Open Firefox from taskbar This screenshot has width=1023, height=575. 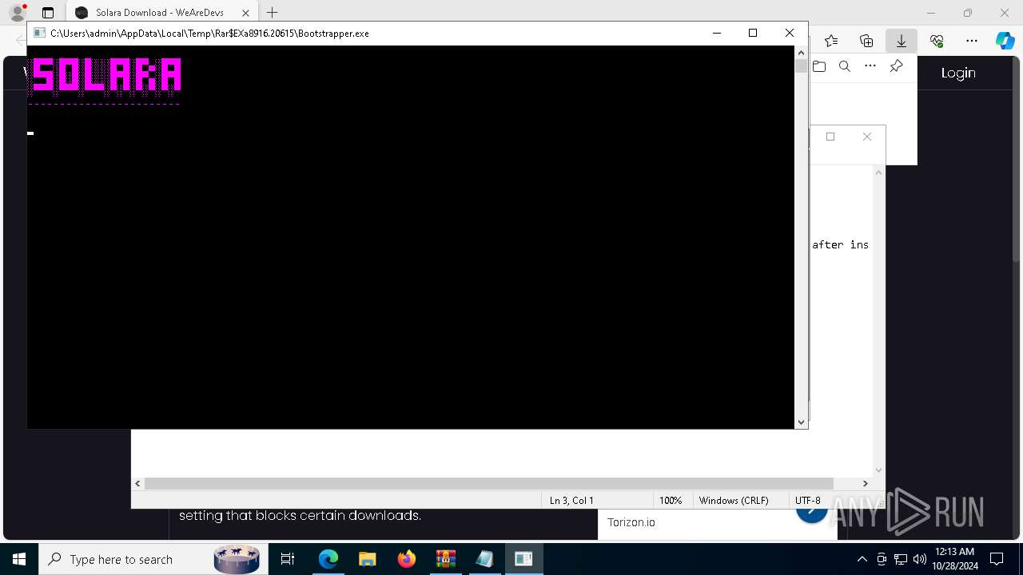pyautogui.click(x=406, y=559)
